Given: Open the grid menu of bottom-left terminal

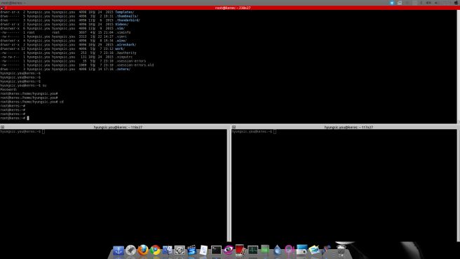Looking at the screenshot, I should pos(2,127).
